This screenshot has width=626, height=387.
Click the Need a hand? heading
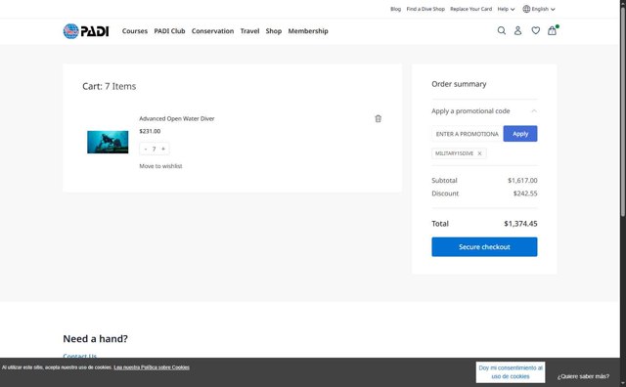(x=96, y=339)
